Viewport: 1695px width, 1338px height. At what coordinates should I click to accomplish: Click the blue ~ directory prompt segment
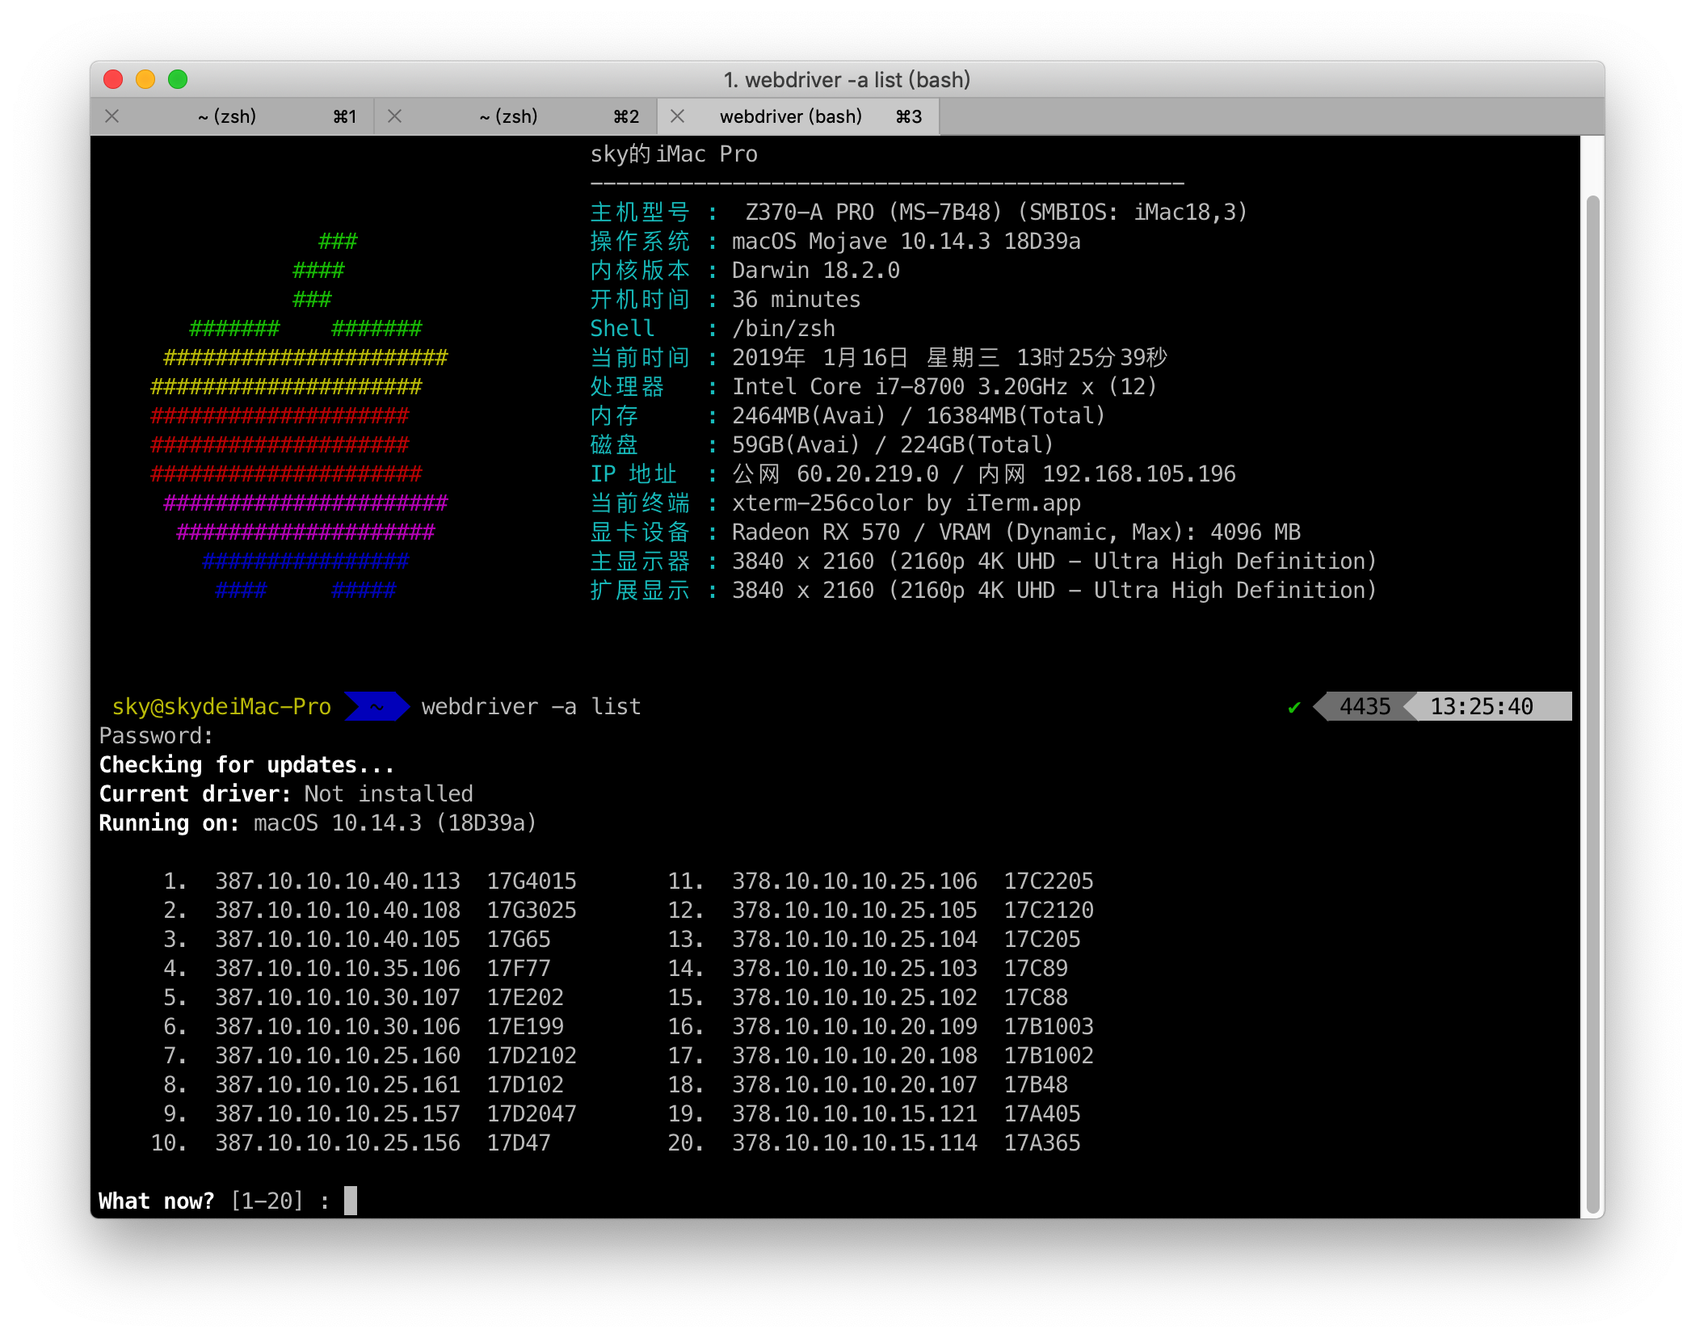tap(376, 707)
